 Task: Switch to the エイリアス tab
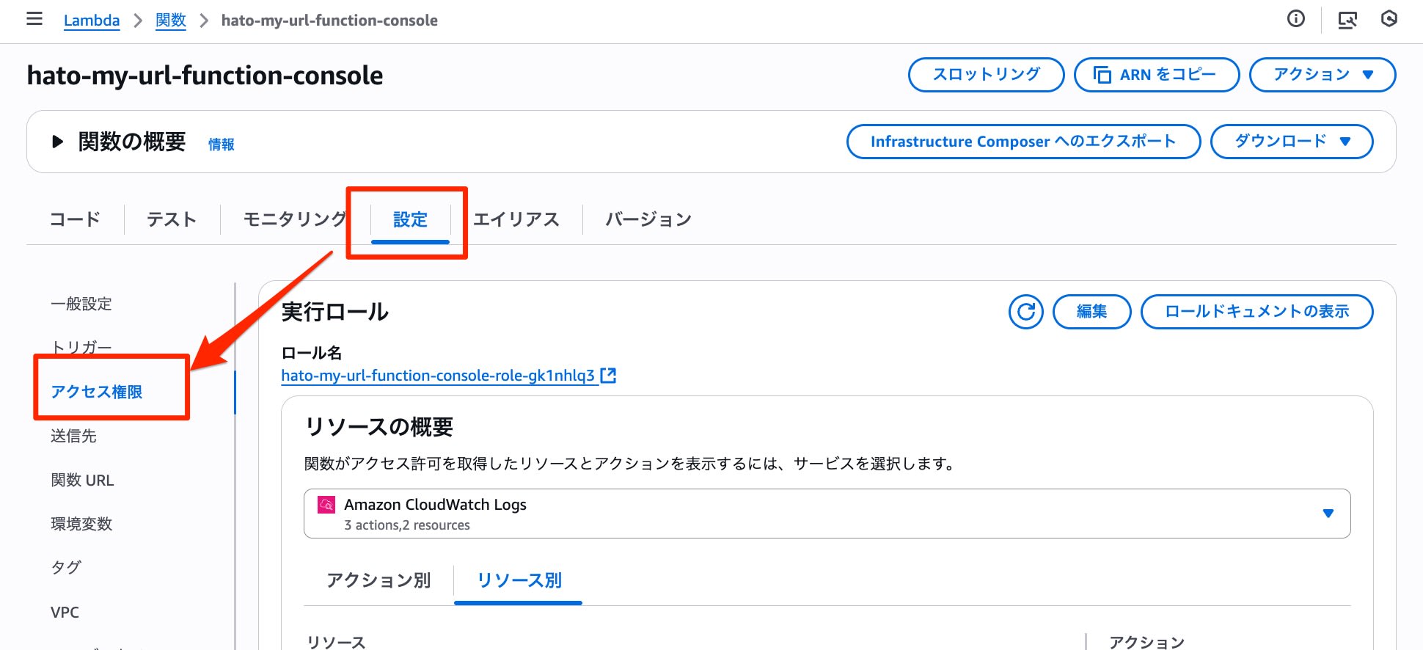(x=516, y=219)
